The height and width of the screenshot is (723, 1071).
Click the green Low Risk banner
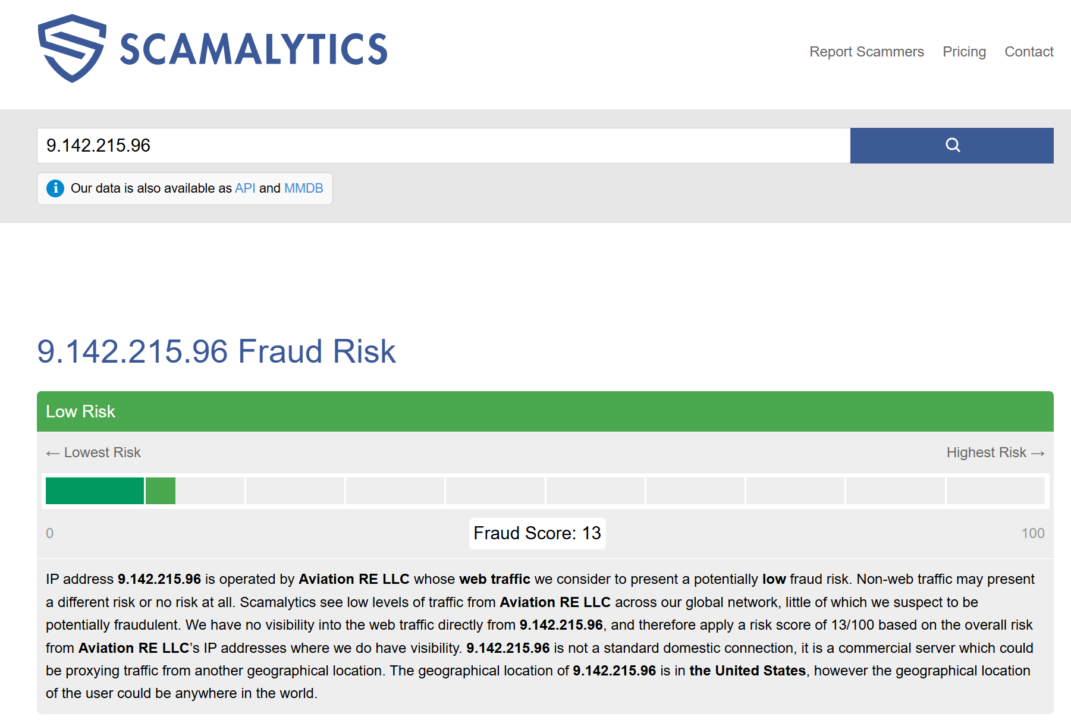[545, 411]
